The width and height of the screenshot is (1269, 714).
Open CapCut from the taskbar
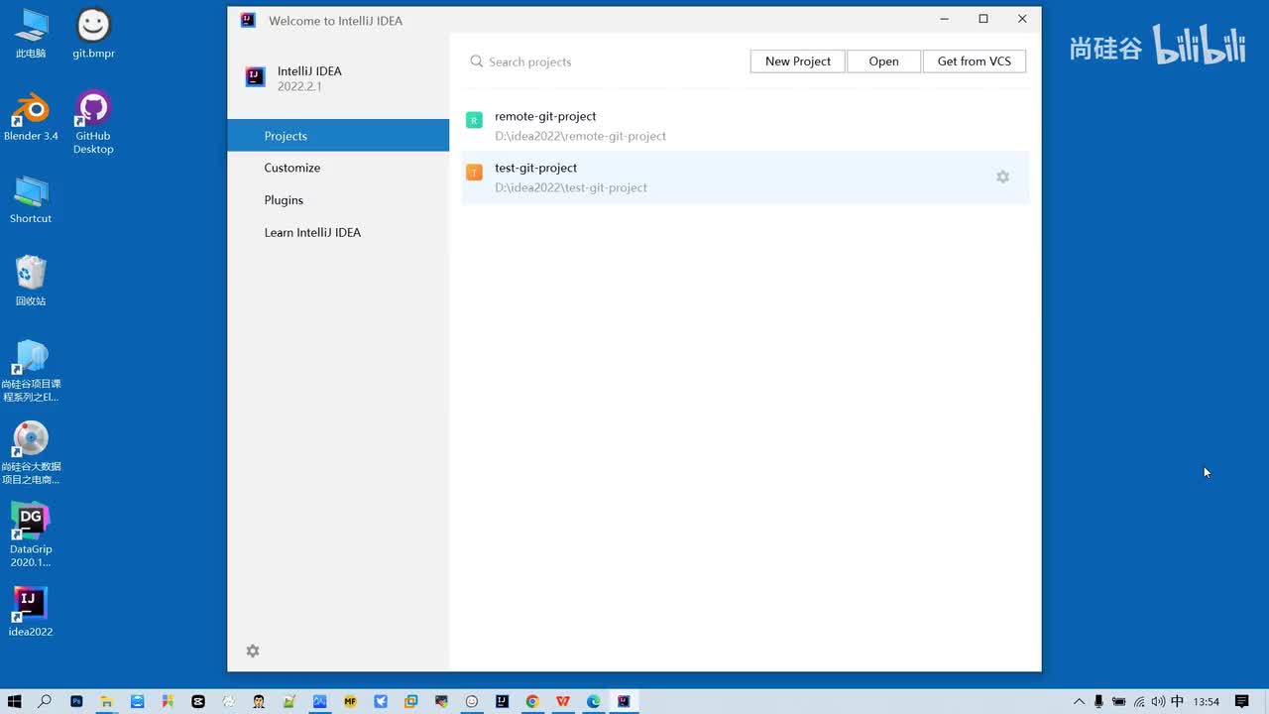click(x=198, y=701)
